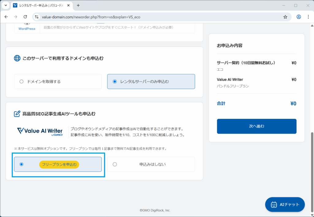Open the AIチャット chat button
Image resolution: width=314 pixels, height=217 pixels.
tap(285, 204)
